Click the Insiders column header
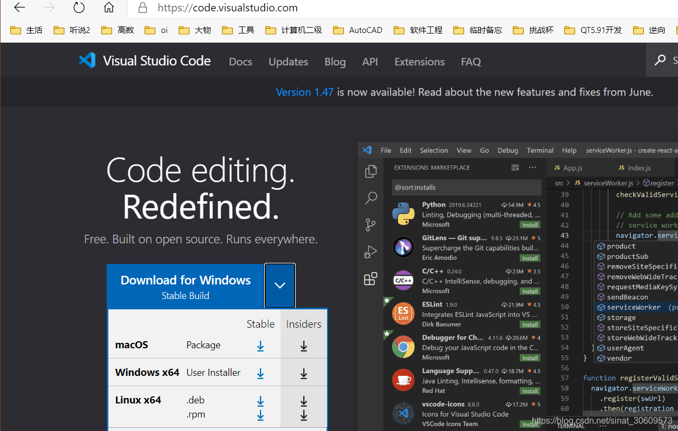678x431 pixels. (304, 324)
